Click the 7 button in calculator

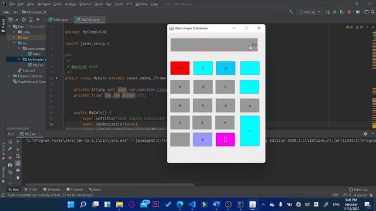pos(225,87)
